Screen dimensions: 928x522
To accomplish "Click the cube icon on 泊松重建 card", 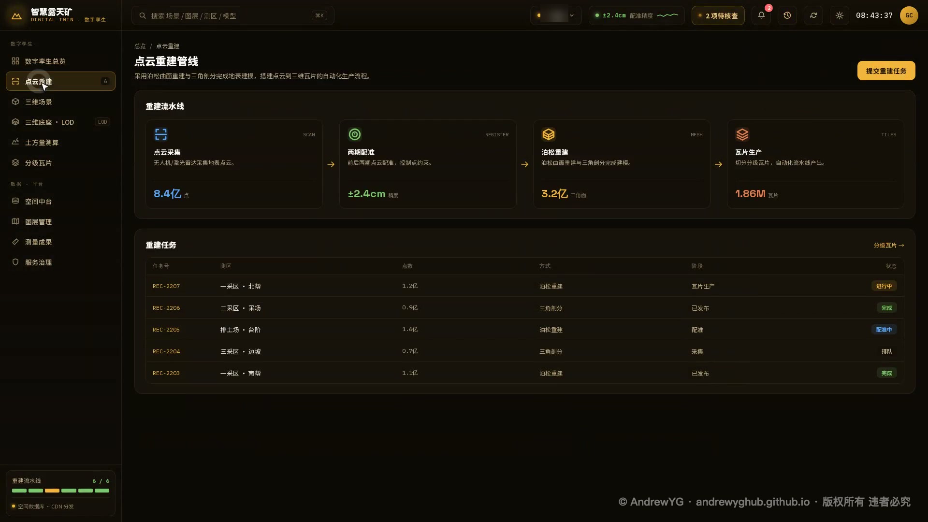I will coord(549,134).
